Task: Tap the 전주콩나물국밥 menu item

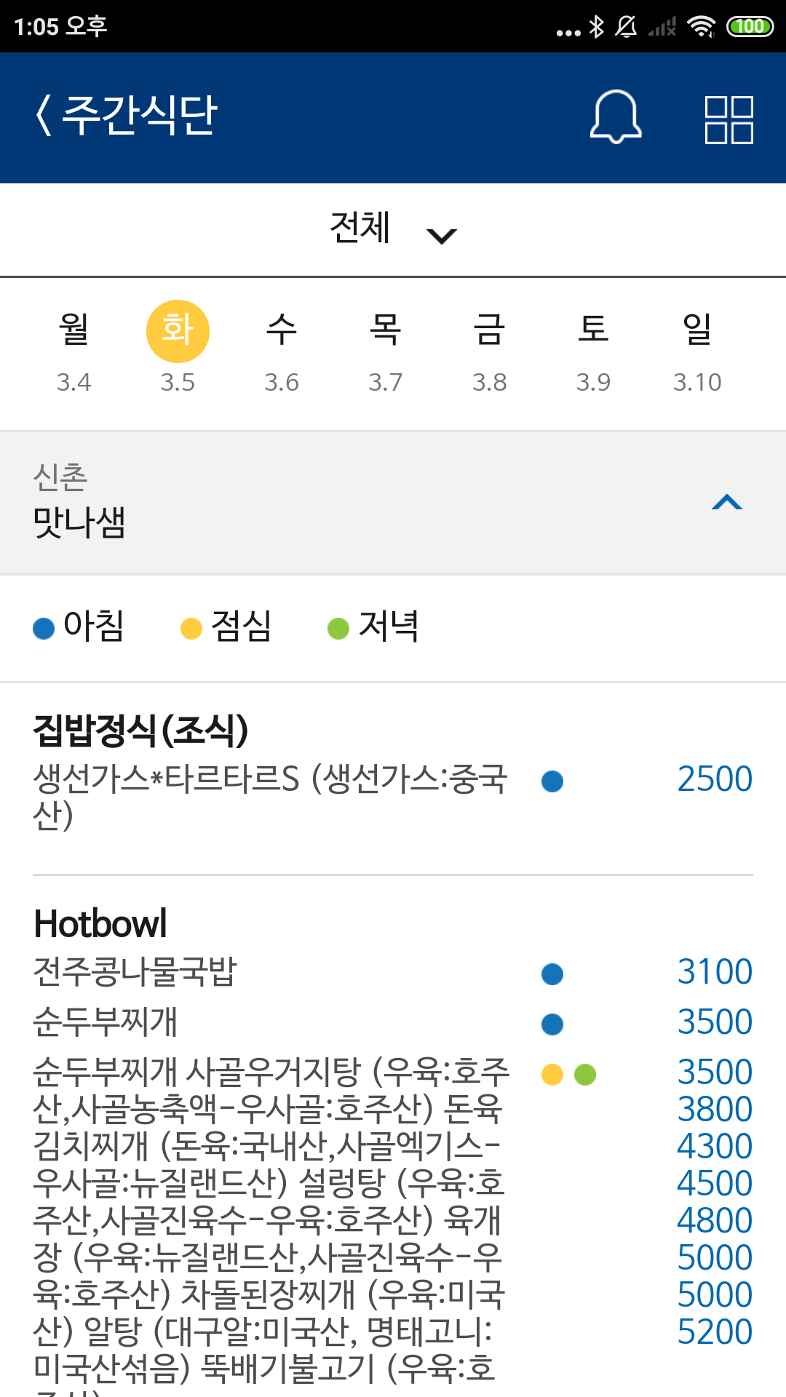Action: coord(135,972)
